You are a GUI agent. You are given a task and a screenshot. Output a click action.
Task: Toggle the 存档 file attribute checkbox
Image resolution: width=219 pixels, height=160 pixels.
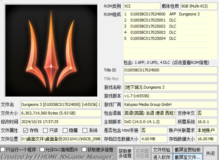point(26,130)
